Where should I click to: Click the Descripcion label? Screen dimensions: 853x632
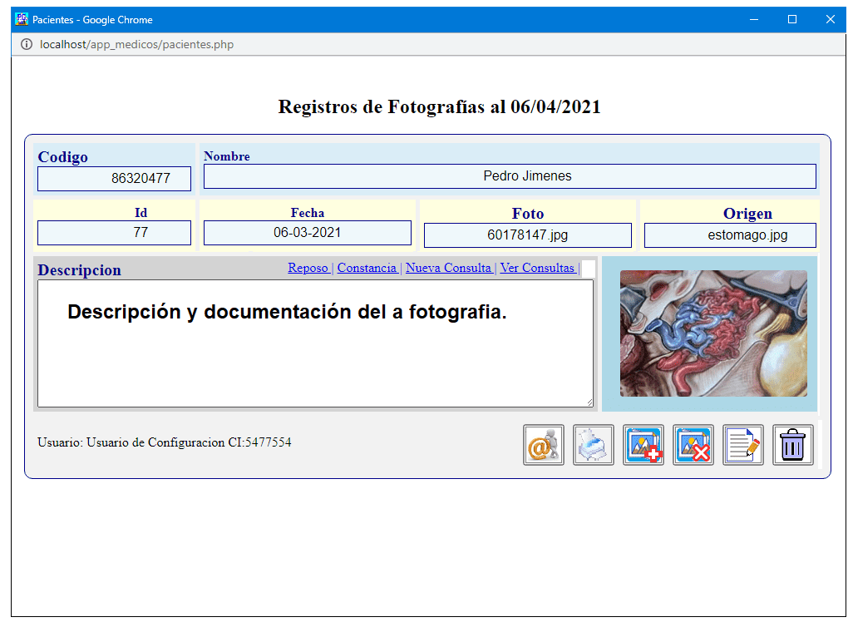click(x=80, y=270)
